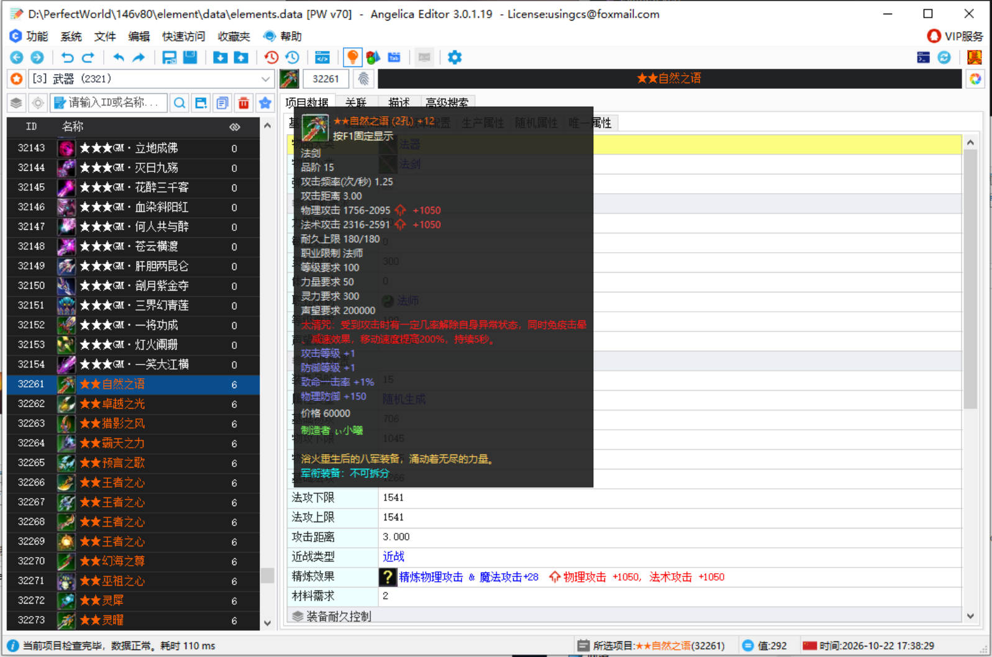Open the VIP服务 link
Image resolution: width=992 pixels, height=657 pixels.
point(955,37)
